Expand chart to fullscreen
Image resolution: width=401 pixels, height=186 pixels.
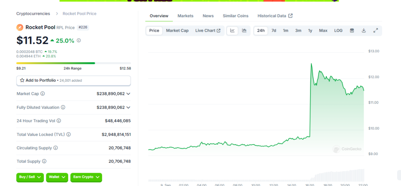click(376, 30)
